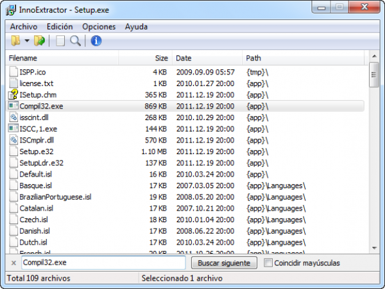Screen dimensions: 385x289
Task: Click the ISCC,1.exe application icon
Action: coord(13,128)
